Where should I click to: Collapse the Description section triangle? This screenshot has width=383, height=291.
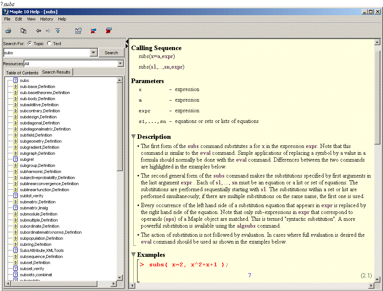pos(133,137)
